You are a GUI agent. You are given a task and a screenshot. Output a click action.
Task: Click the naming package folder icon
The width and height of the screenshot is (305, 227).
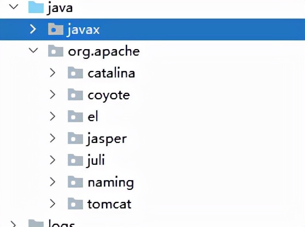pos(75,182)
